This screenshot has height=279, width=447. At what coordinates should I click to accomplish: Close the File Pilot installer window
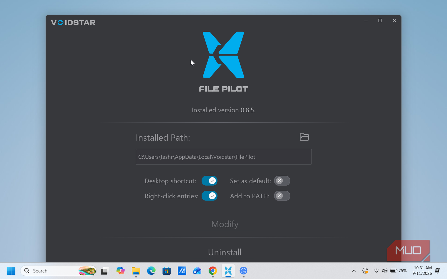click(x=394, y=21)
